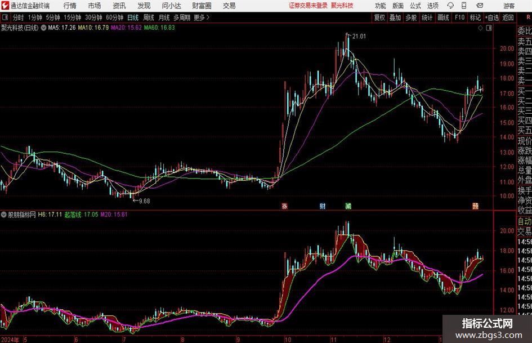Open the 公式 menu

tap(415, 6)
